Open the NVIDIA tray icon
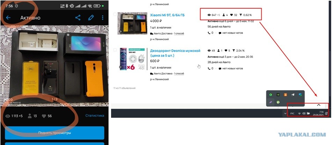The height and width of the screenshot is (145, 335). [x=278, y=95]
